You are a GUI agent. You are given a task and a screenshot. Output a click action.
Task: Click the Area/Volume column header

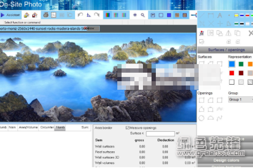click(28, 127)
